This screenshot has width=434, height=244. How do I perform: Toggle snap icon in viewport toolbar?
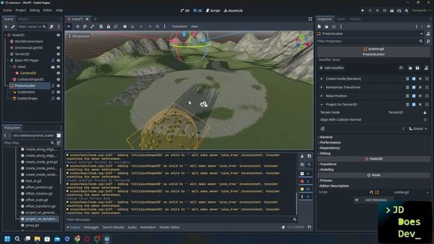coord(132,26)
